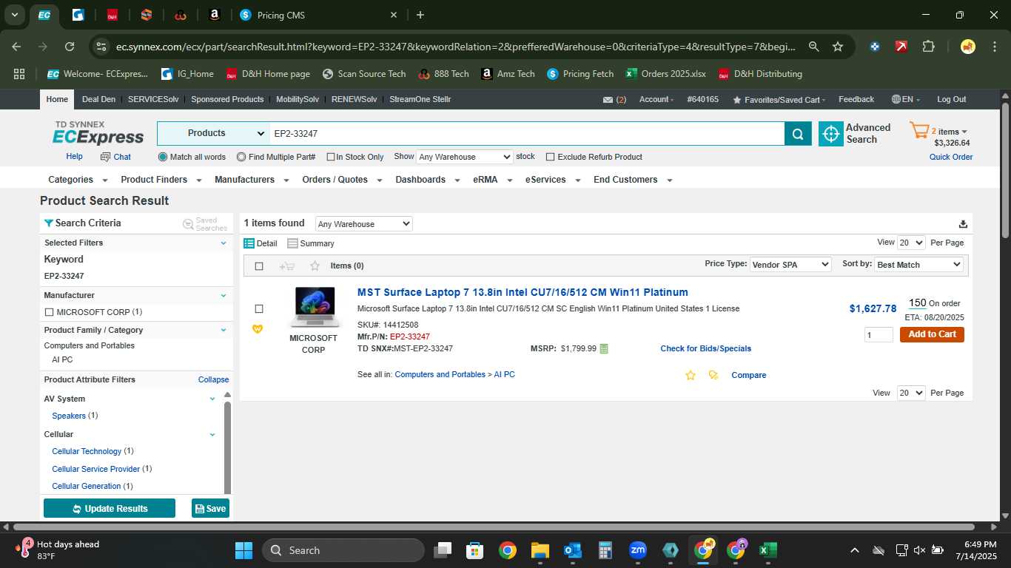
Task: Click the Surface Laptop product thumbnail
Action: click(314, 307)
